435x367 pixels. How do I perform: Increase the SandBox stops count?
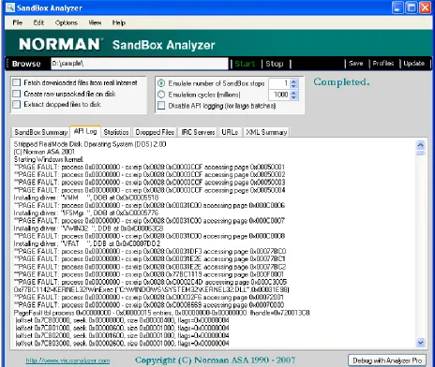(x=294, y=81)
